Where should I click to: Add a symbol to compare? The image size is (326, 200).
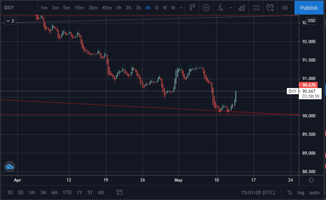tap(206, 8)
